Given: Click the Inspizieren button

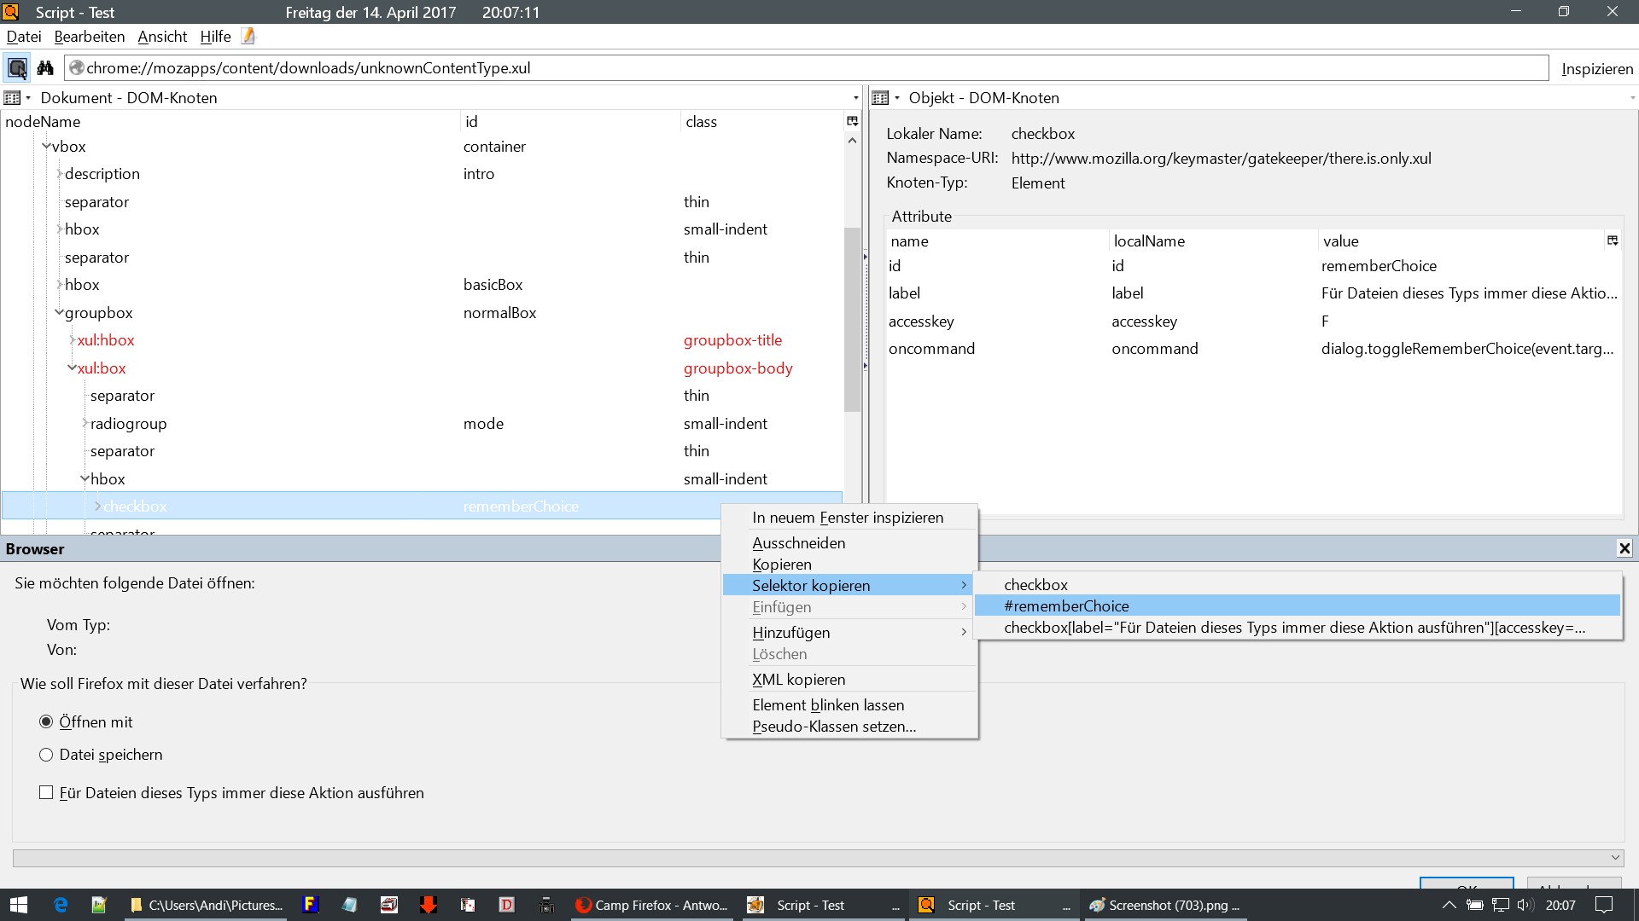Looking at the screenshot, I should pos(1596,69).
